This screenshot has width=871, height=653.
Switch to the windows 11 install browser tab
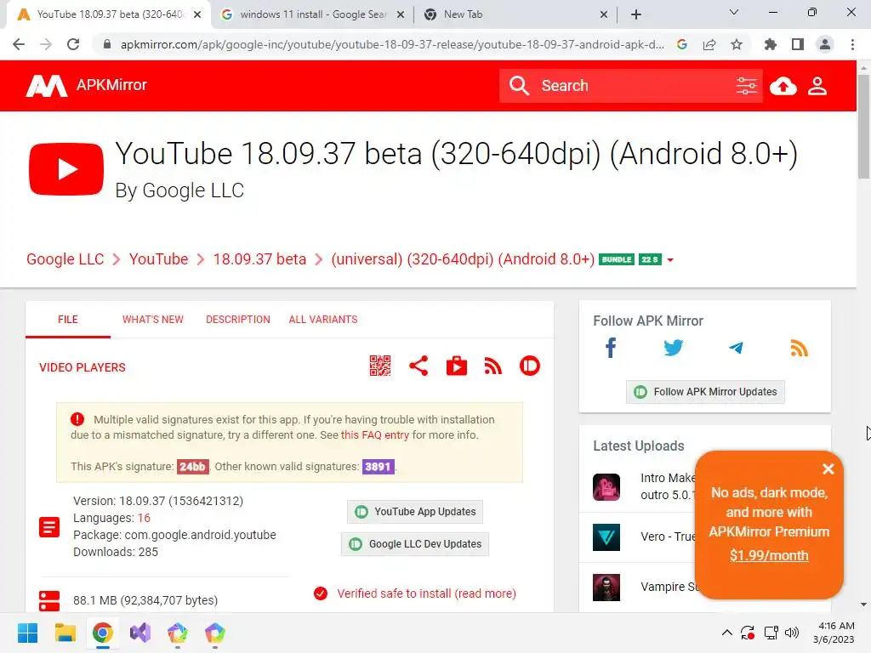coord(312,14)
